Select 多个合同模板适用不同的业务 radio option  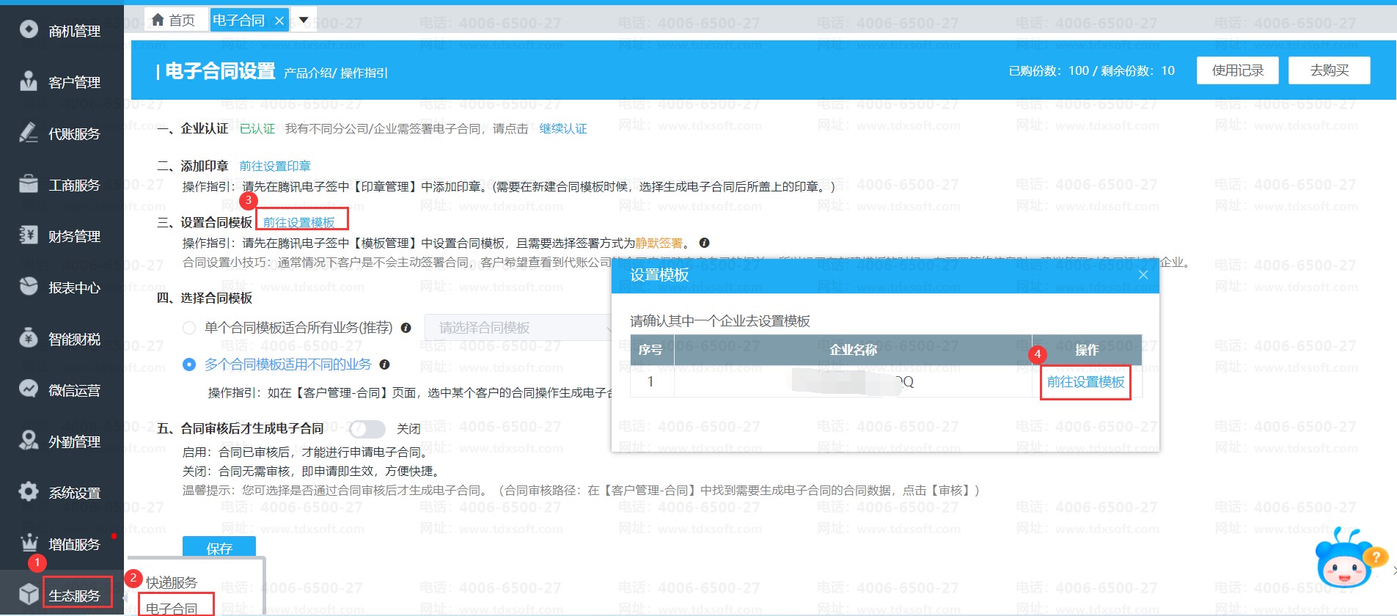coord(189,364)
